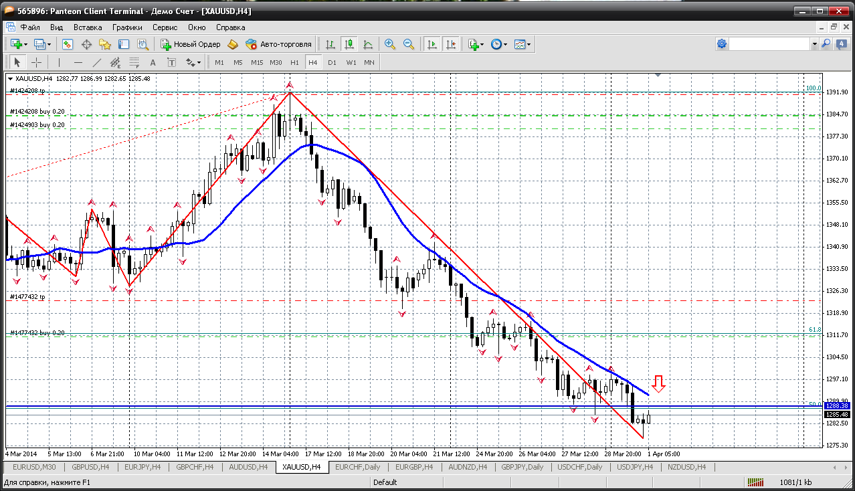Click the Zoom In magnifier icon
Screen dimensions: 855x491
[390, 44]
